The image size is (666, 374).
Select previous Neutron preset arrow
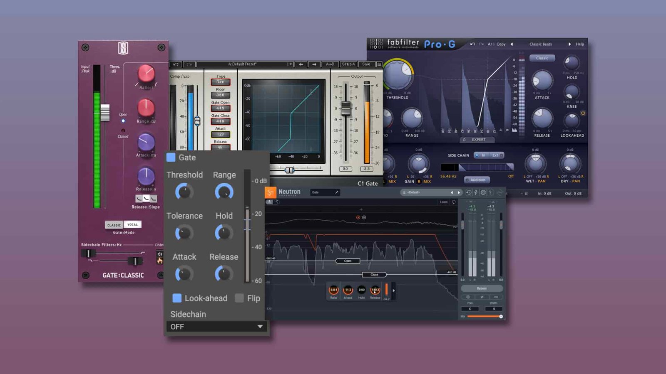click(452, 192)
